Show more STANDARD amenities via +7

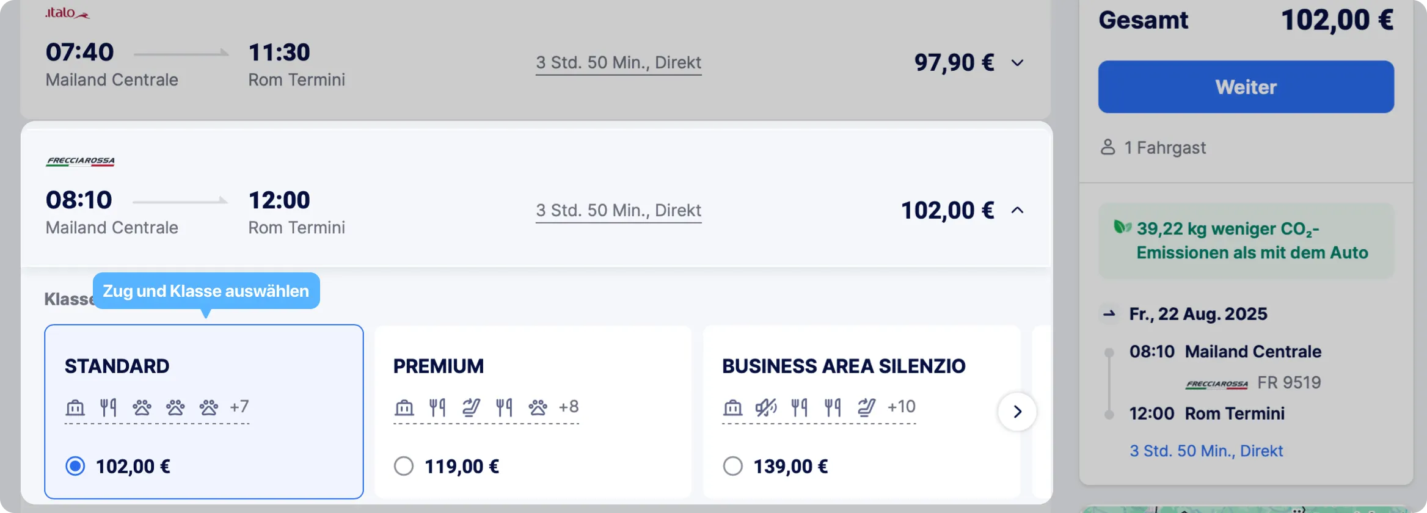(239, 407)
